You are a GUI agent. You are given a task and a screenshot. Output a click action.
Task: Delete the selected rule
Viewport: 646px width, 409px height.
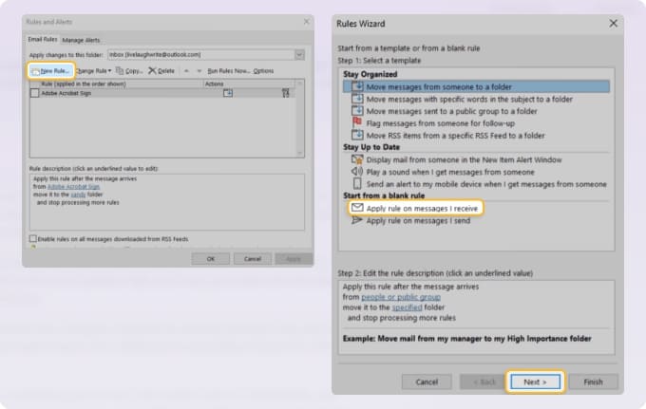pos(161,71)
